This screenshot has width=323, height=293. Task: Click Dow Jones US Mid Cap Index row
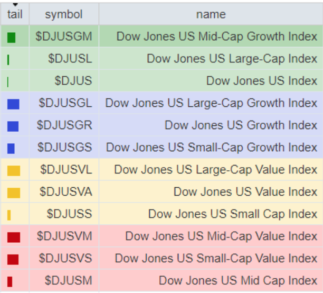(x=238, y=280)
